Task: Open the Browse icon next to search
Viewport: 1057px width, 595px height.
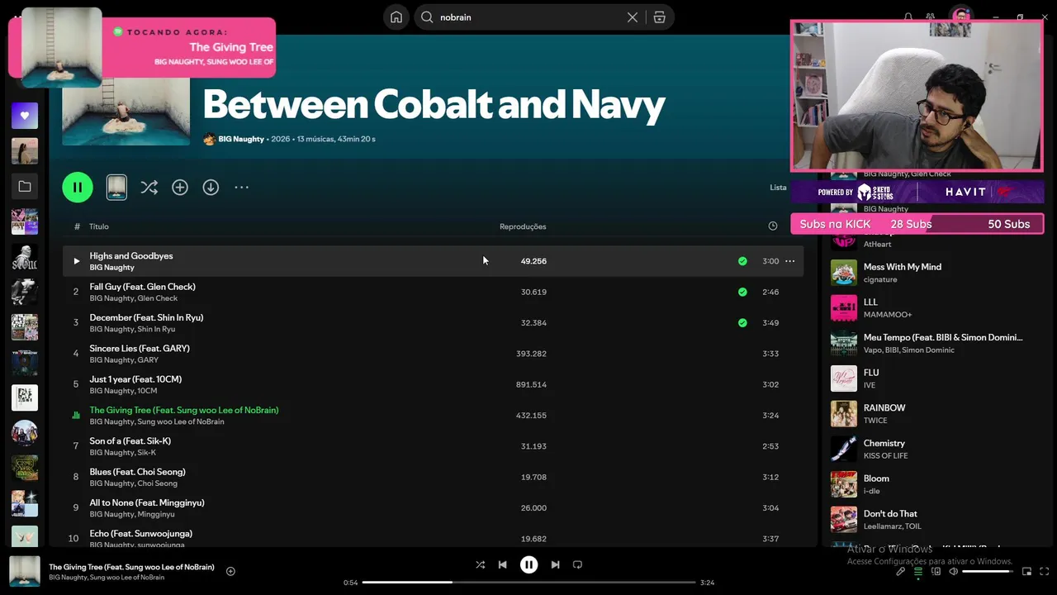Action: 659,17
